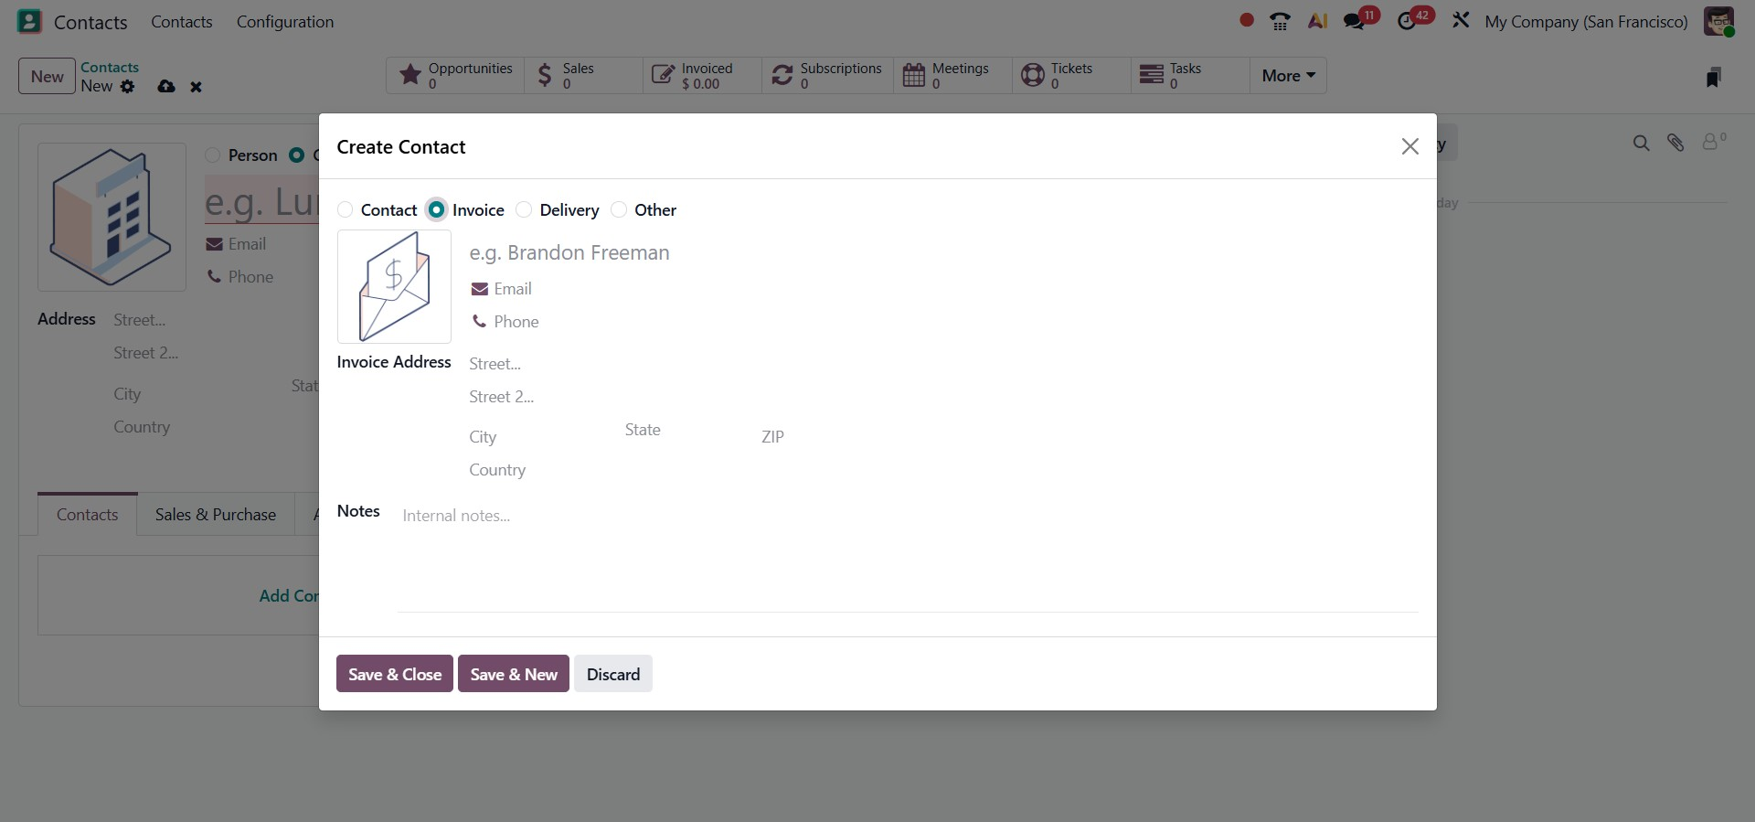Click the invoice envelope image in dialog

394,286
